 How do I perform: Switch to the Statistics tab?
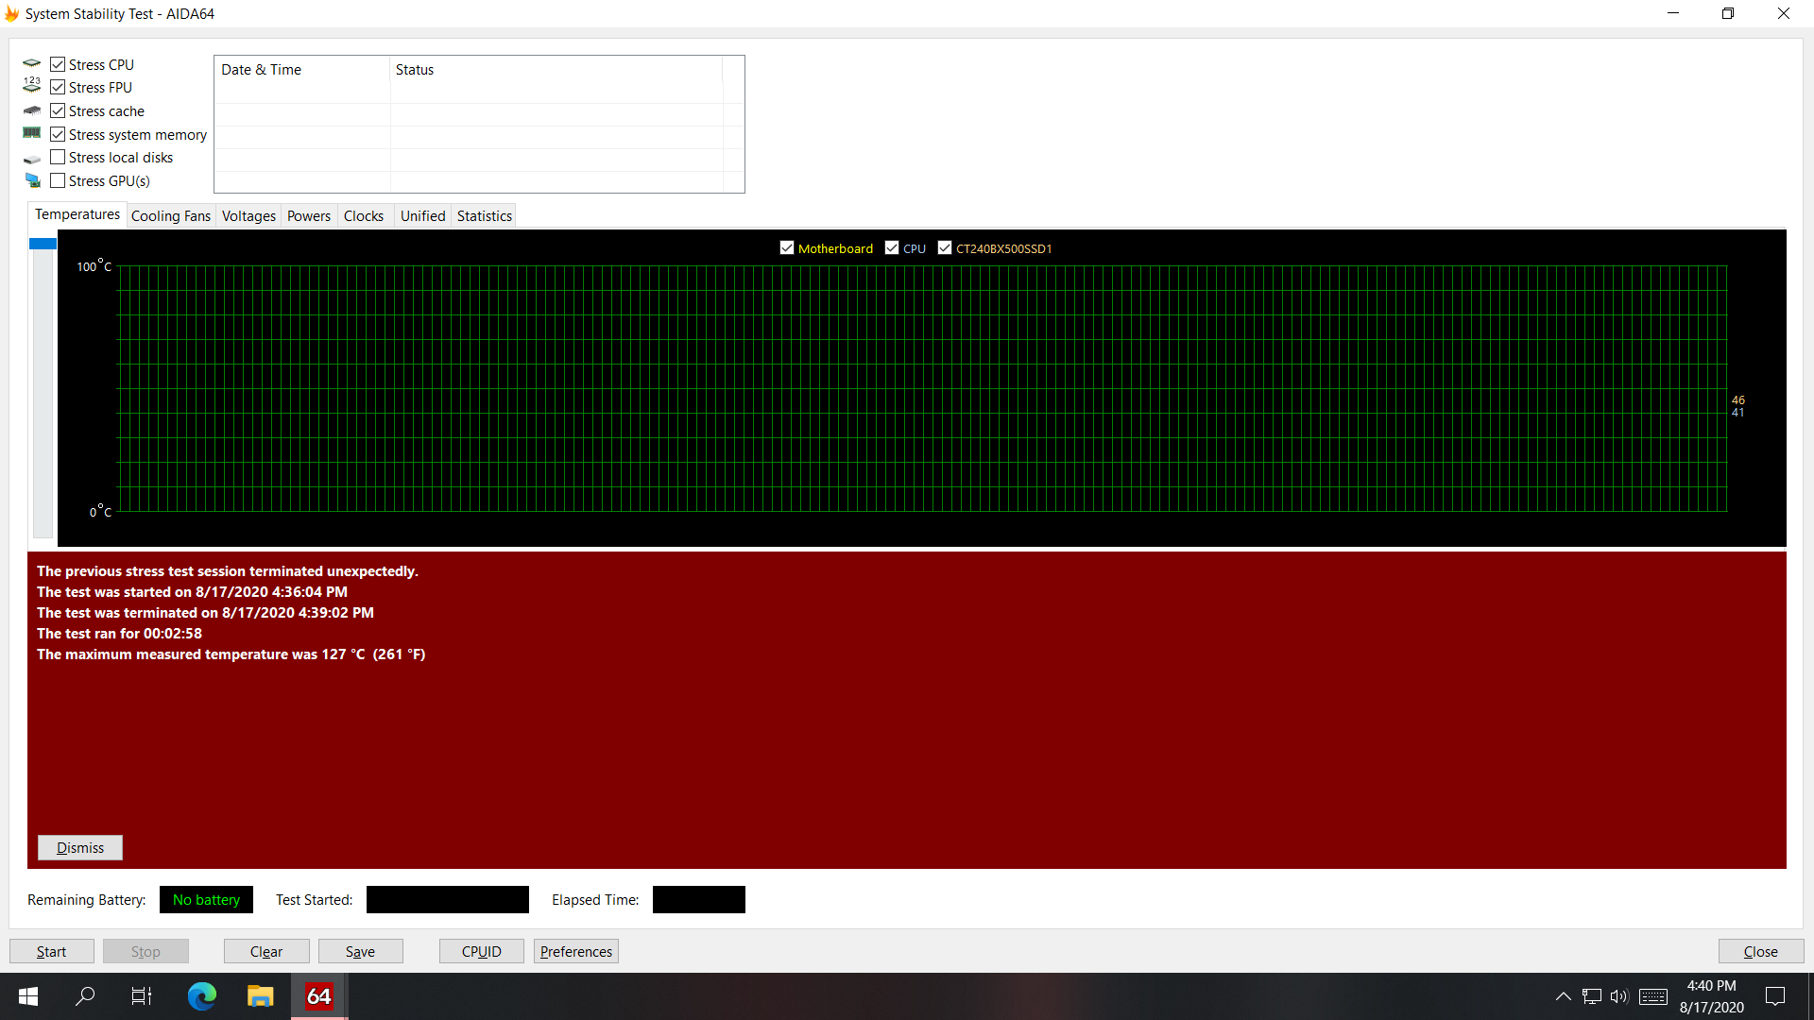click(484, 215)
